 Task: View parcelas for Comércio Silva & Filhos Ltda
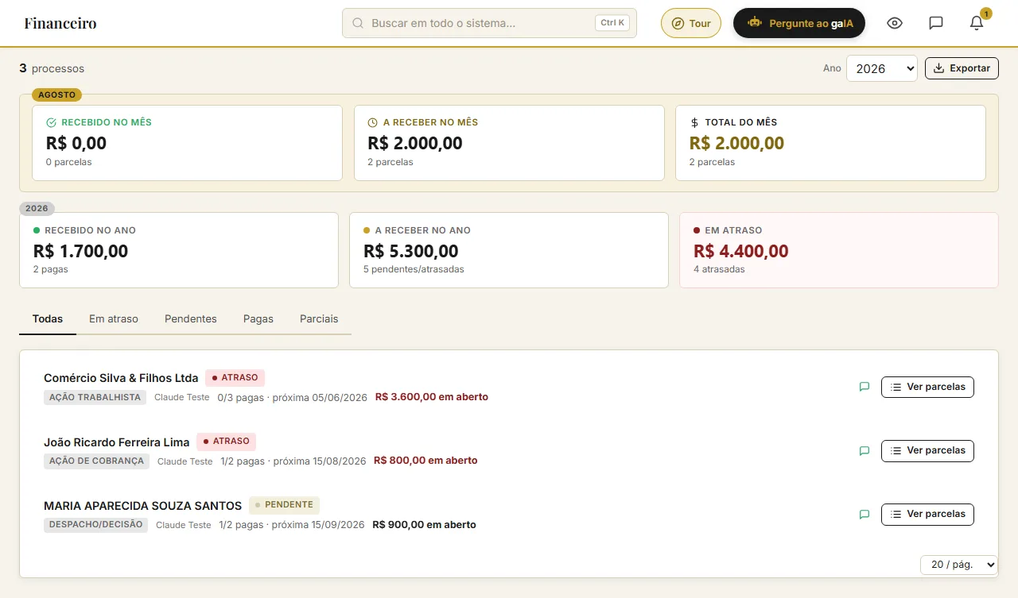(x=927, y=387)
